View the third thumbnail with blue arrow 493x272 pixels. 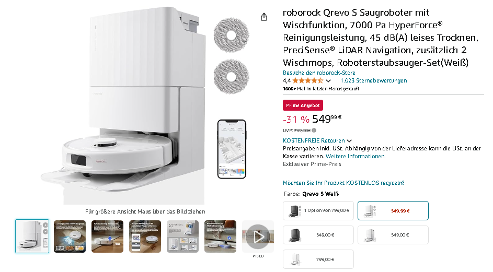(107, 236)
